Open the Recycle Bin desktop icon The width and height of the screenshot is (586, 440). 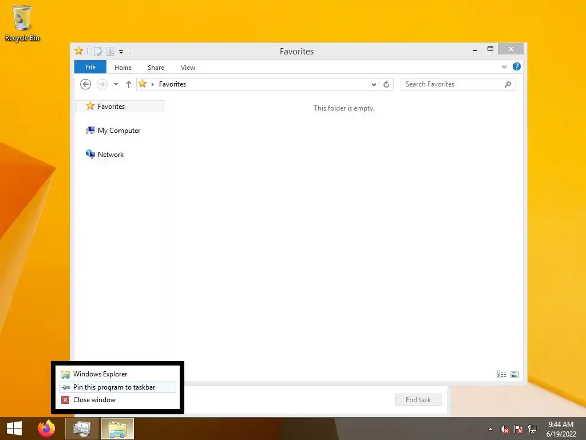pyautogui.click(x=22, y=23)
